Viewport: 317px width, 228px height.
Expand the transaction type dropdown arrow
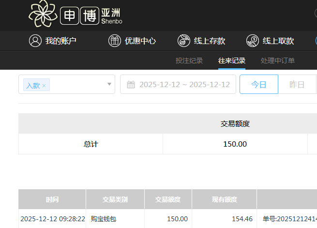(x=109, y=84)
